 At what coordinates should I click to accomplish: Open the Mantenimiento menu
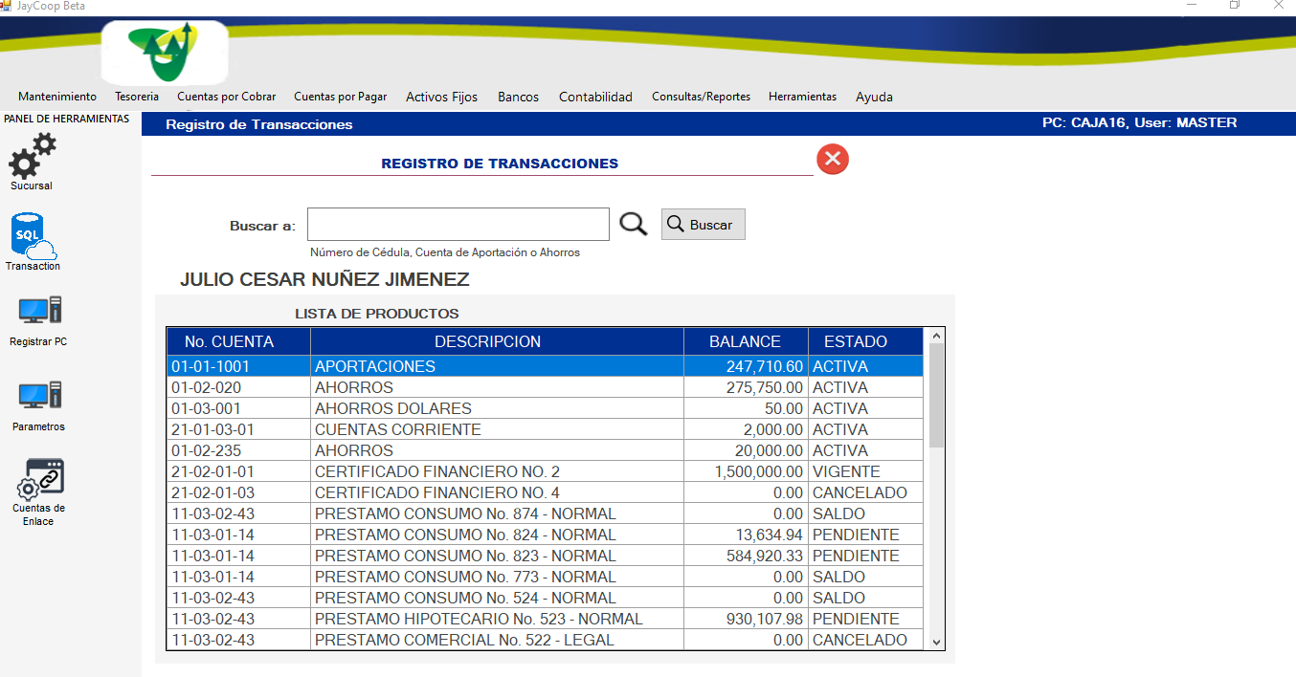coord(57,97)
